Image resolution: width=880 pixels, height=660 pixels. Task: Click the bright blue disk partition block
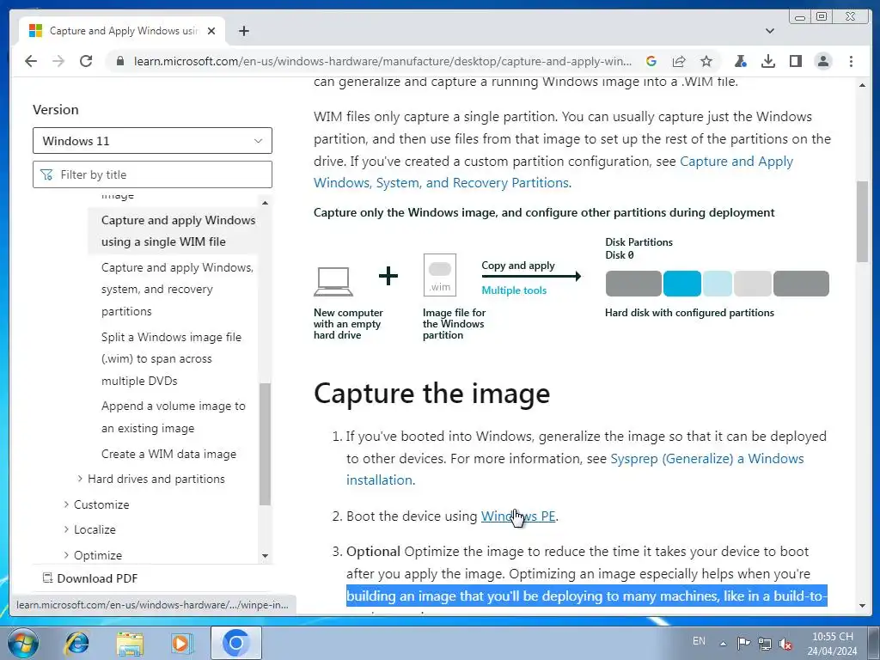[x=681, y=284]
